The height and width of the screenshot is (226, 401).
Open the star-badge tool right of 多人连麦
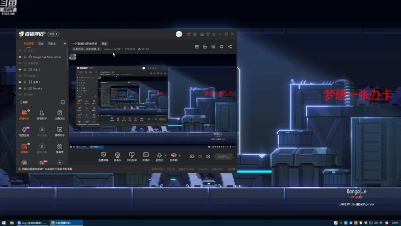pos(60,131)
